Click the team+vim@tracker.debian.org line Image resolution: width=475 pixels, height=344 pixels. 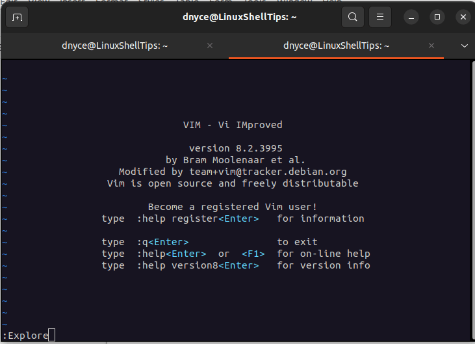(x=233, y=172)
